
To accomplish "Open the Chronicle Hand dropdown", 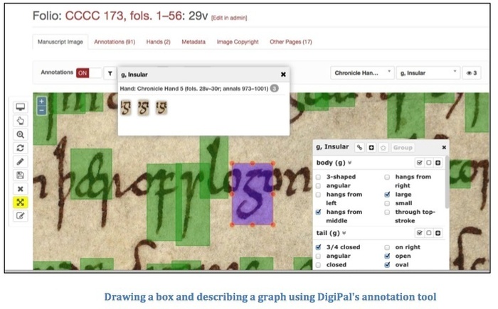I will point(362,72).
